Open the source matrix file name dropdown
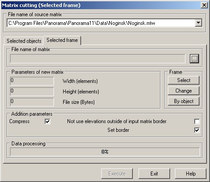Viewport: 210px width, 182px height. [198, 23]
